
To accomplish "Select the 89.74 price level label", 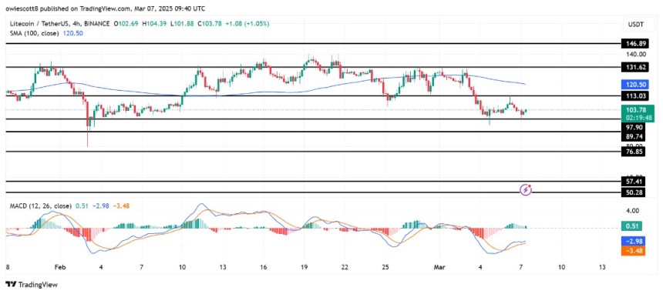I will point(633,136).
